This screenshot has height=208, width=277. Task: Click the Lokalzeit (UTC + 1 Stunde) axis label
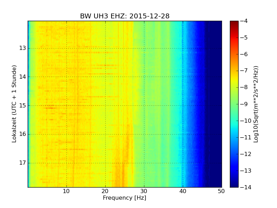[14, 104]
